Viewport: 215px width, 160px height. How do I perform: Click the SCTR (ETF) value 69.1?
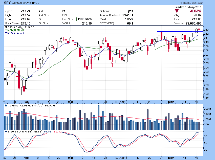pyautogui.click(x=130, y=23)
